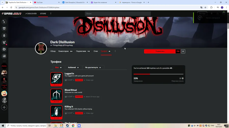Show the Не достигнуто trophies filter tab
The width and height of the screenshot is (229, 128).
[x=93, y=67]
